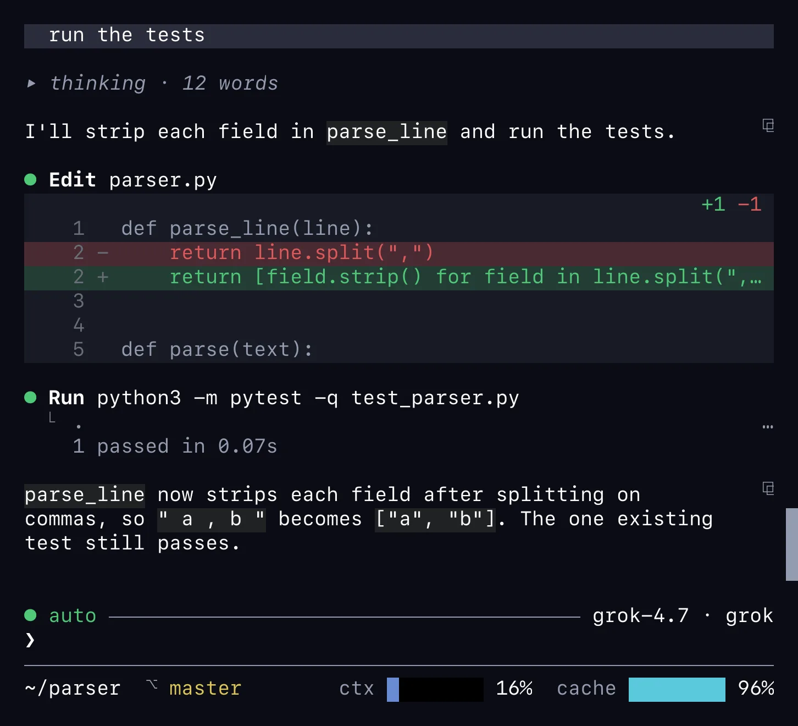Click the 96% cache value

tap(756, 688)
